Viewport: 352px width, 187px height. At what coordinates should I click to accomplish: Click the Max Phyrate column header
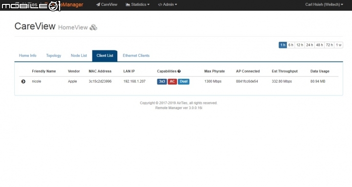click(x=215, y=71)
